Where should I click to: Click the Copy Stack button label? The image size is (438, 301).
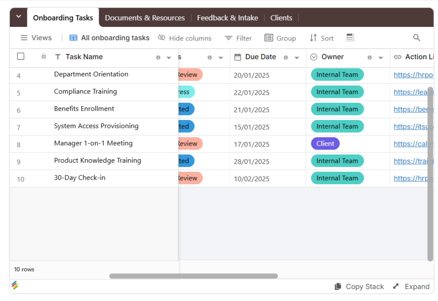click(365, 286)
